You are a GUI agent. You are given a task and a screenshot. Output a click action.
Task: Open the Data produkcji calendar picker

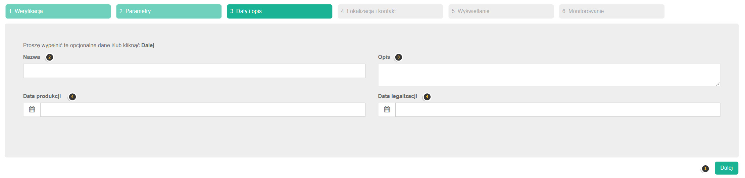pyautogui.click(x=32, y=110)
